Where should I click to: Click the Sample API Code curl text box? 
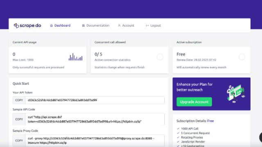tap(95, 119)
